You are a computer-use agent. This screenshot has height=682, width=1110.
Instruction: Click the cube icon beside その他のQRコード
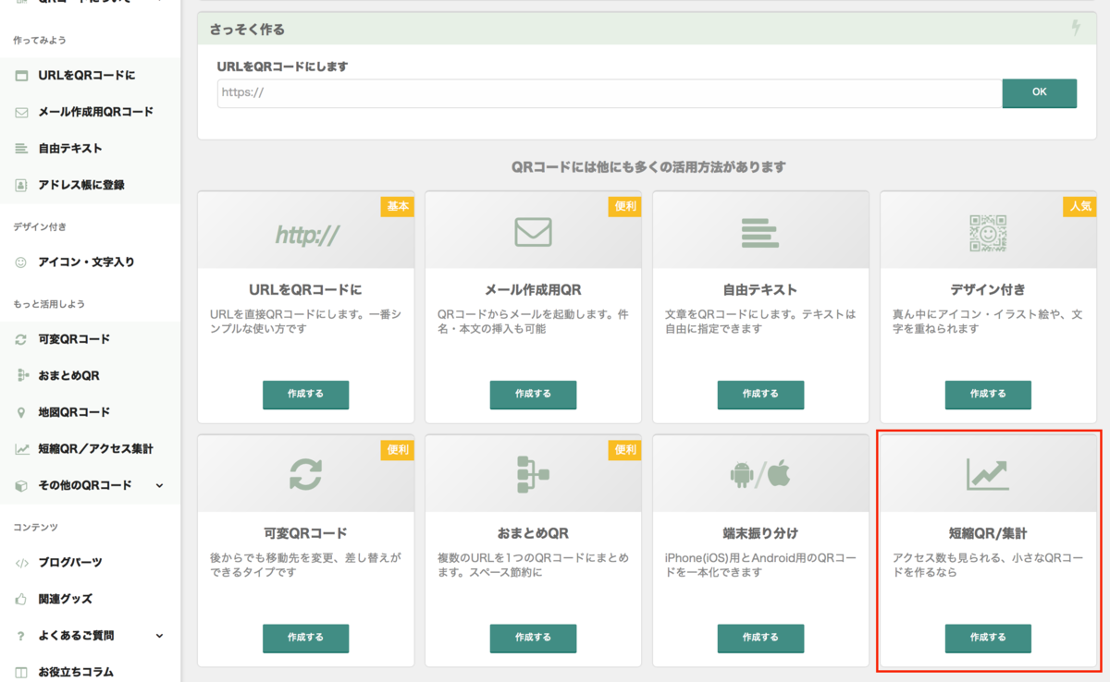point(21,485)
